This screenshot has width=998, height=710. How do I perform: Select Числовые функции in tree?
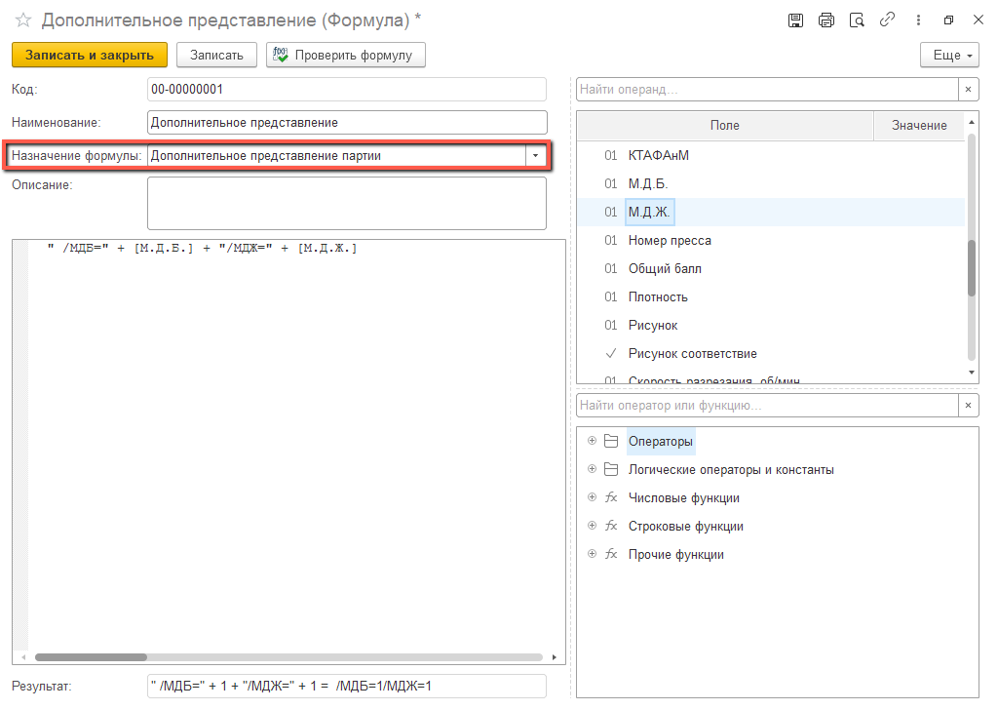click(x=683, y=498)
